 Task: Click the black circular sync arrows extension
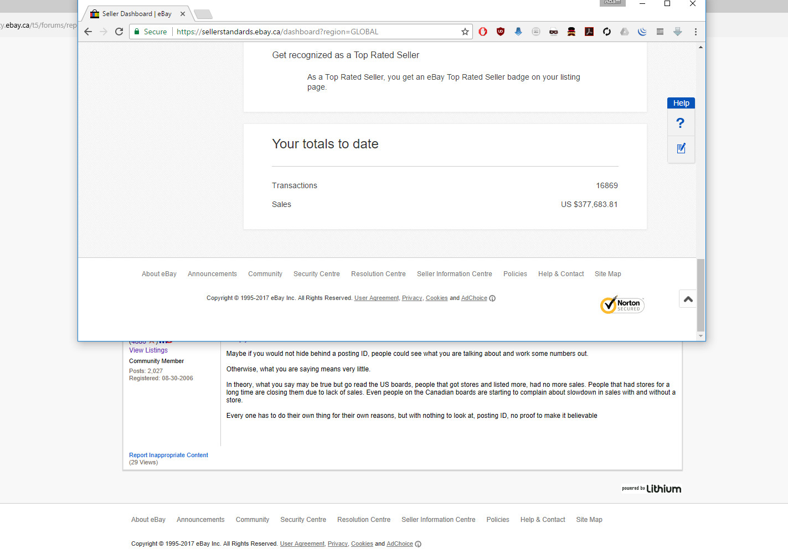tap(607, 32)
